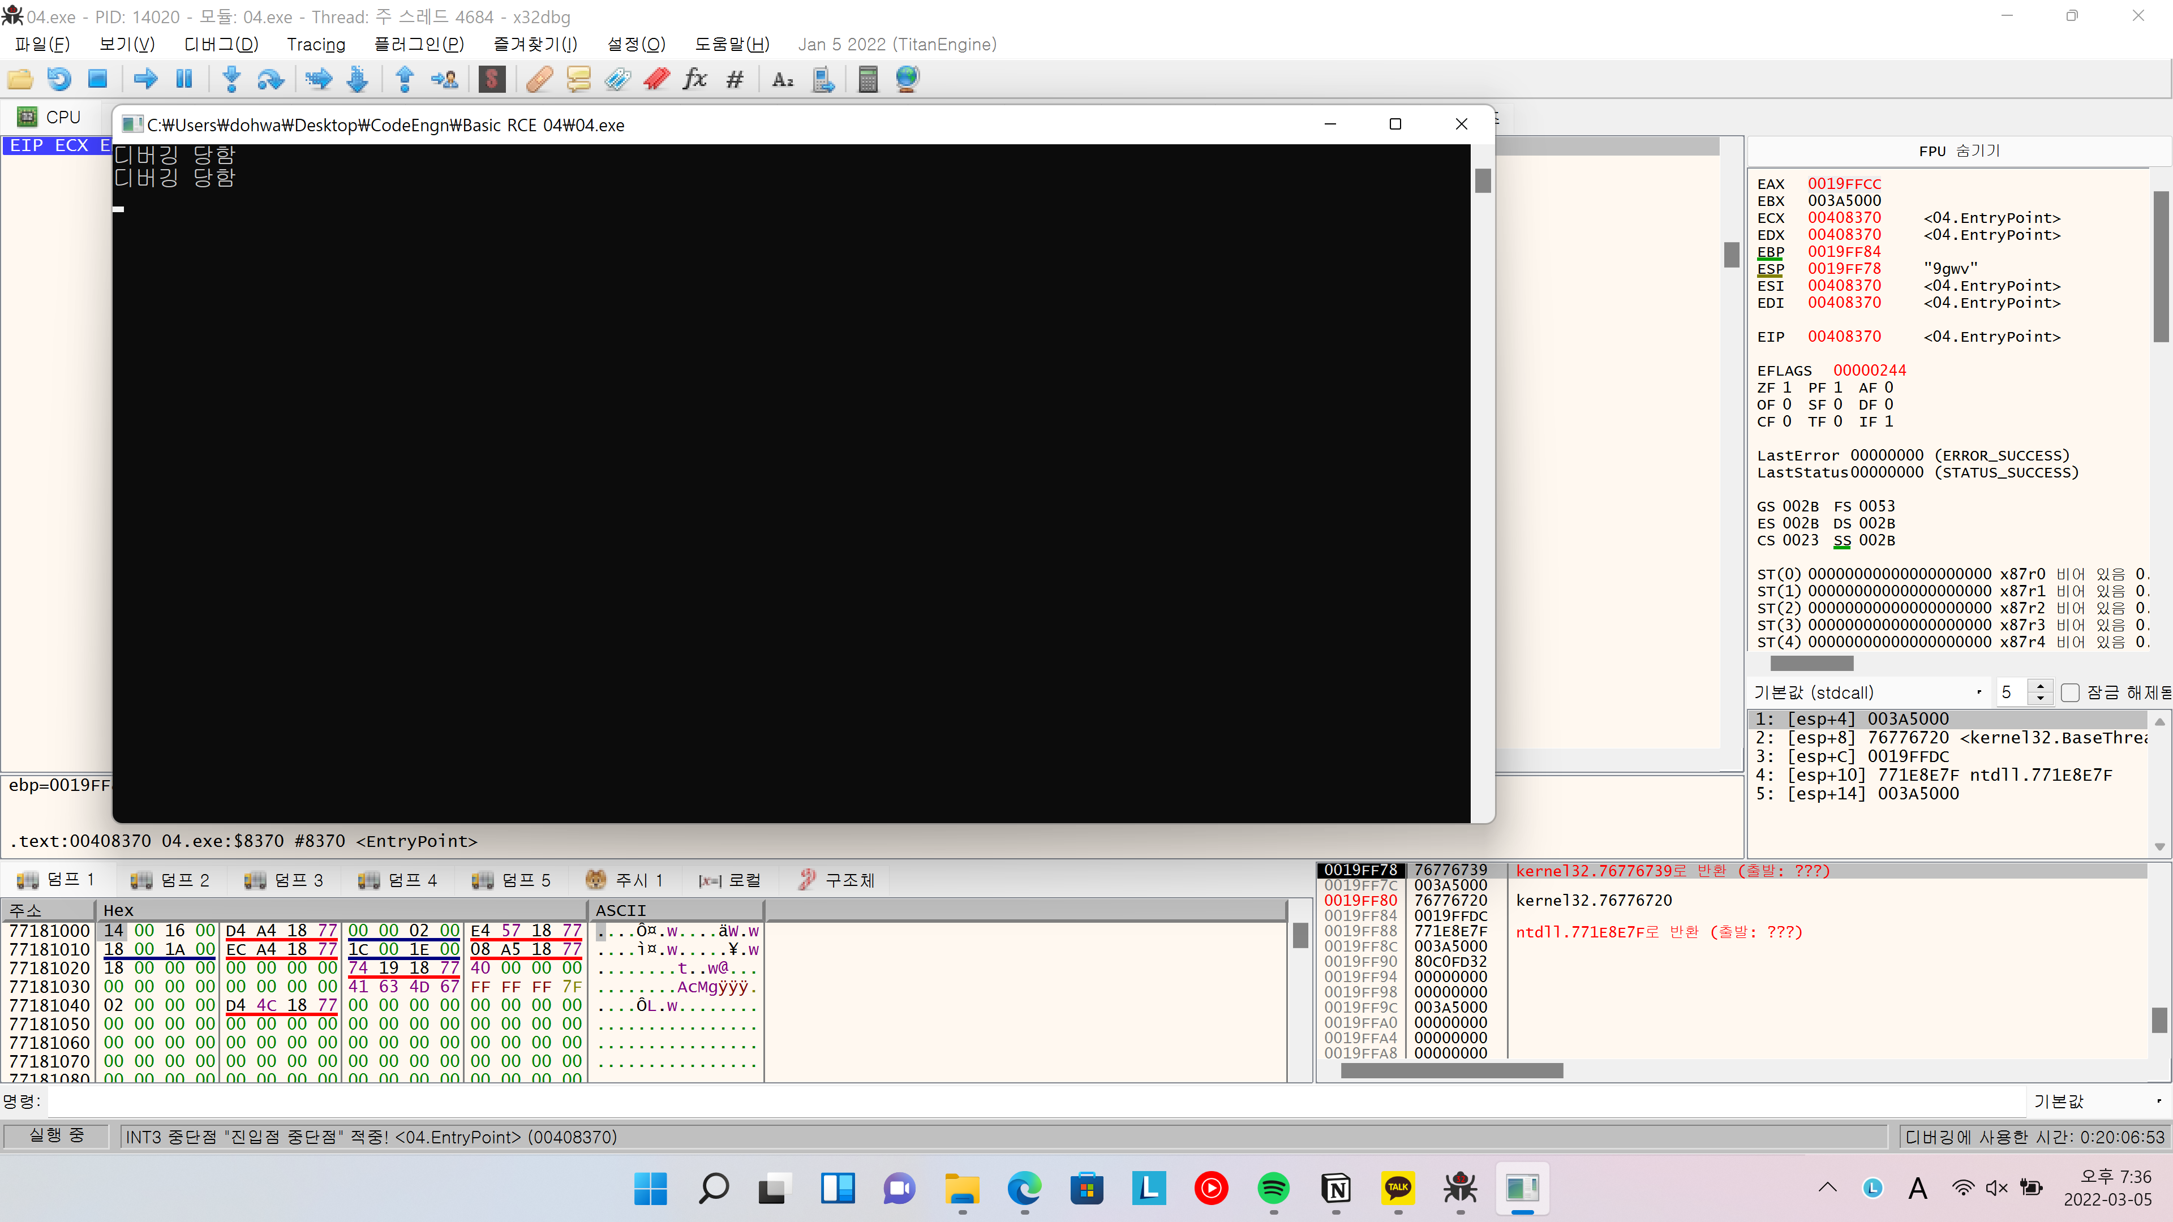Open the 기본값 (stdcall) calling convention dropdown
2173x1222 pixels.
click(x=1869, y=692)
